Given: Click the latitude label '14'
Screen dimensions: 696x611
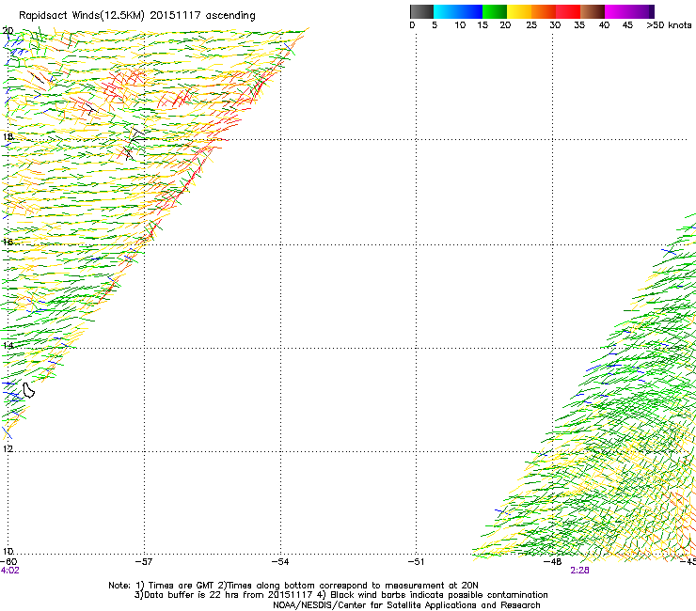Looking at the screenshot, I should tap(8, 345).
